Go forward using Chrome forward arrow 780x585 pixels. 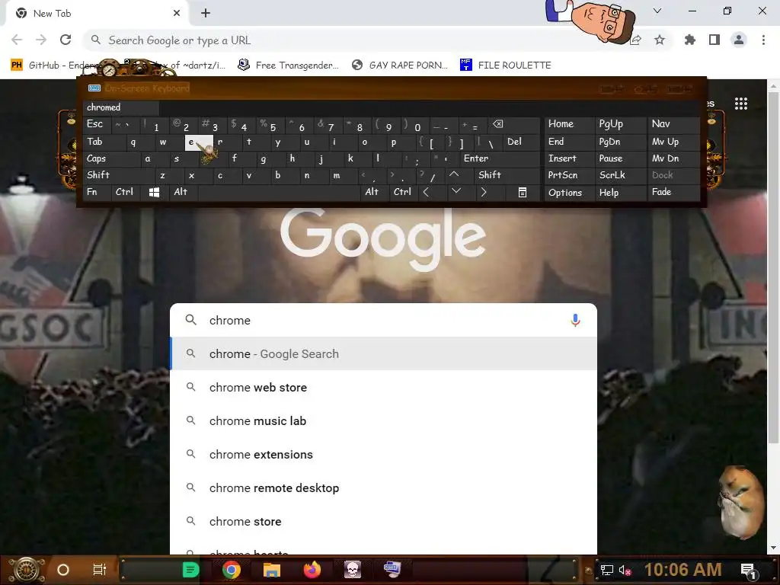41,40
